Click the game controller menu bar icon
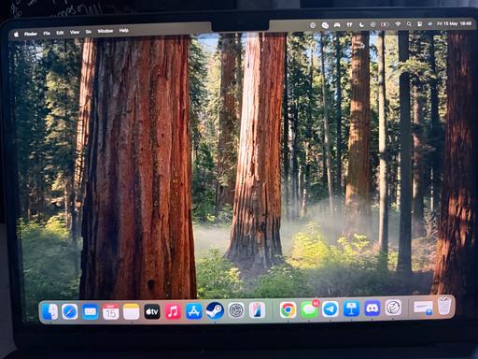The width and height of the screenshot is (478, 359). (337, 25)
